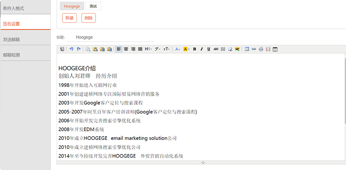
Task: Click the line 2006年开始开发完善搜索引擎优化系统
Action: (100, 121)
